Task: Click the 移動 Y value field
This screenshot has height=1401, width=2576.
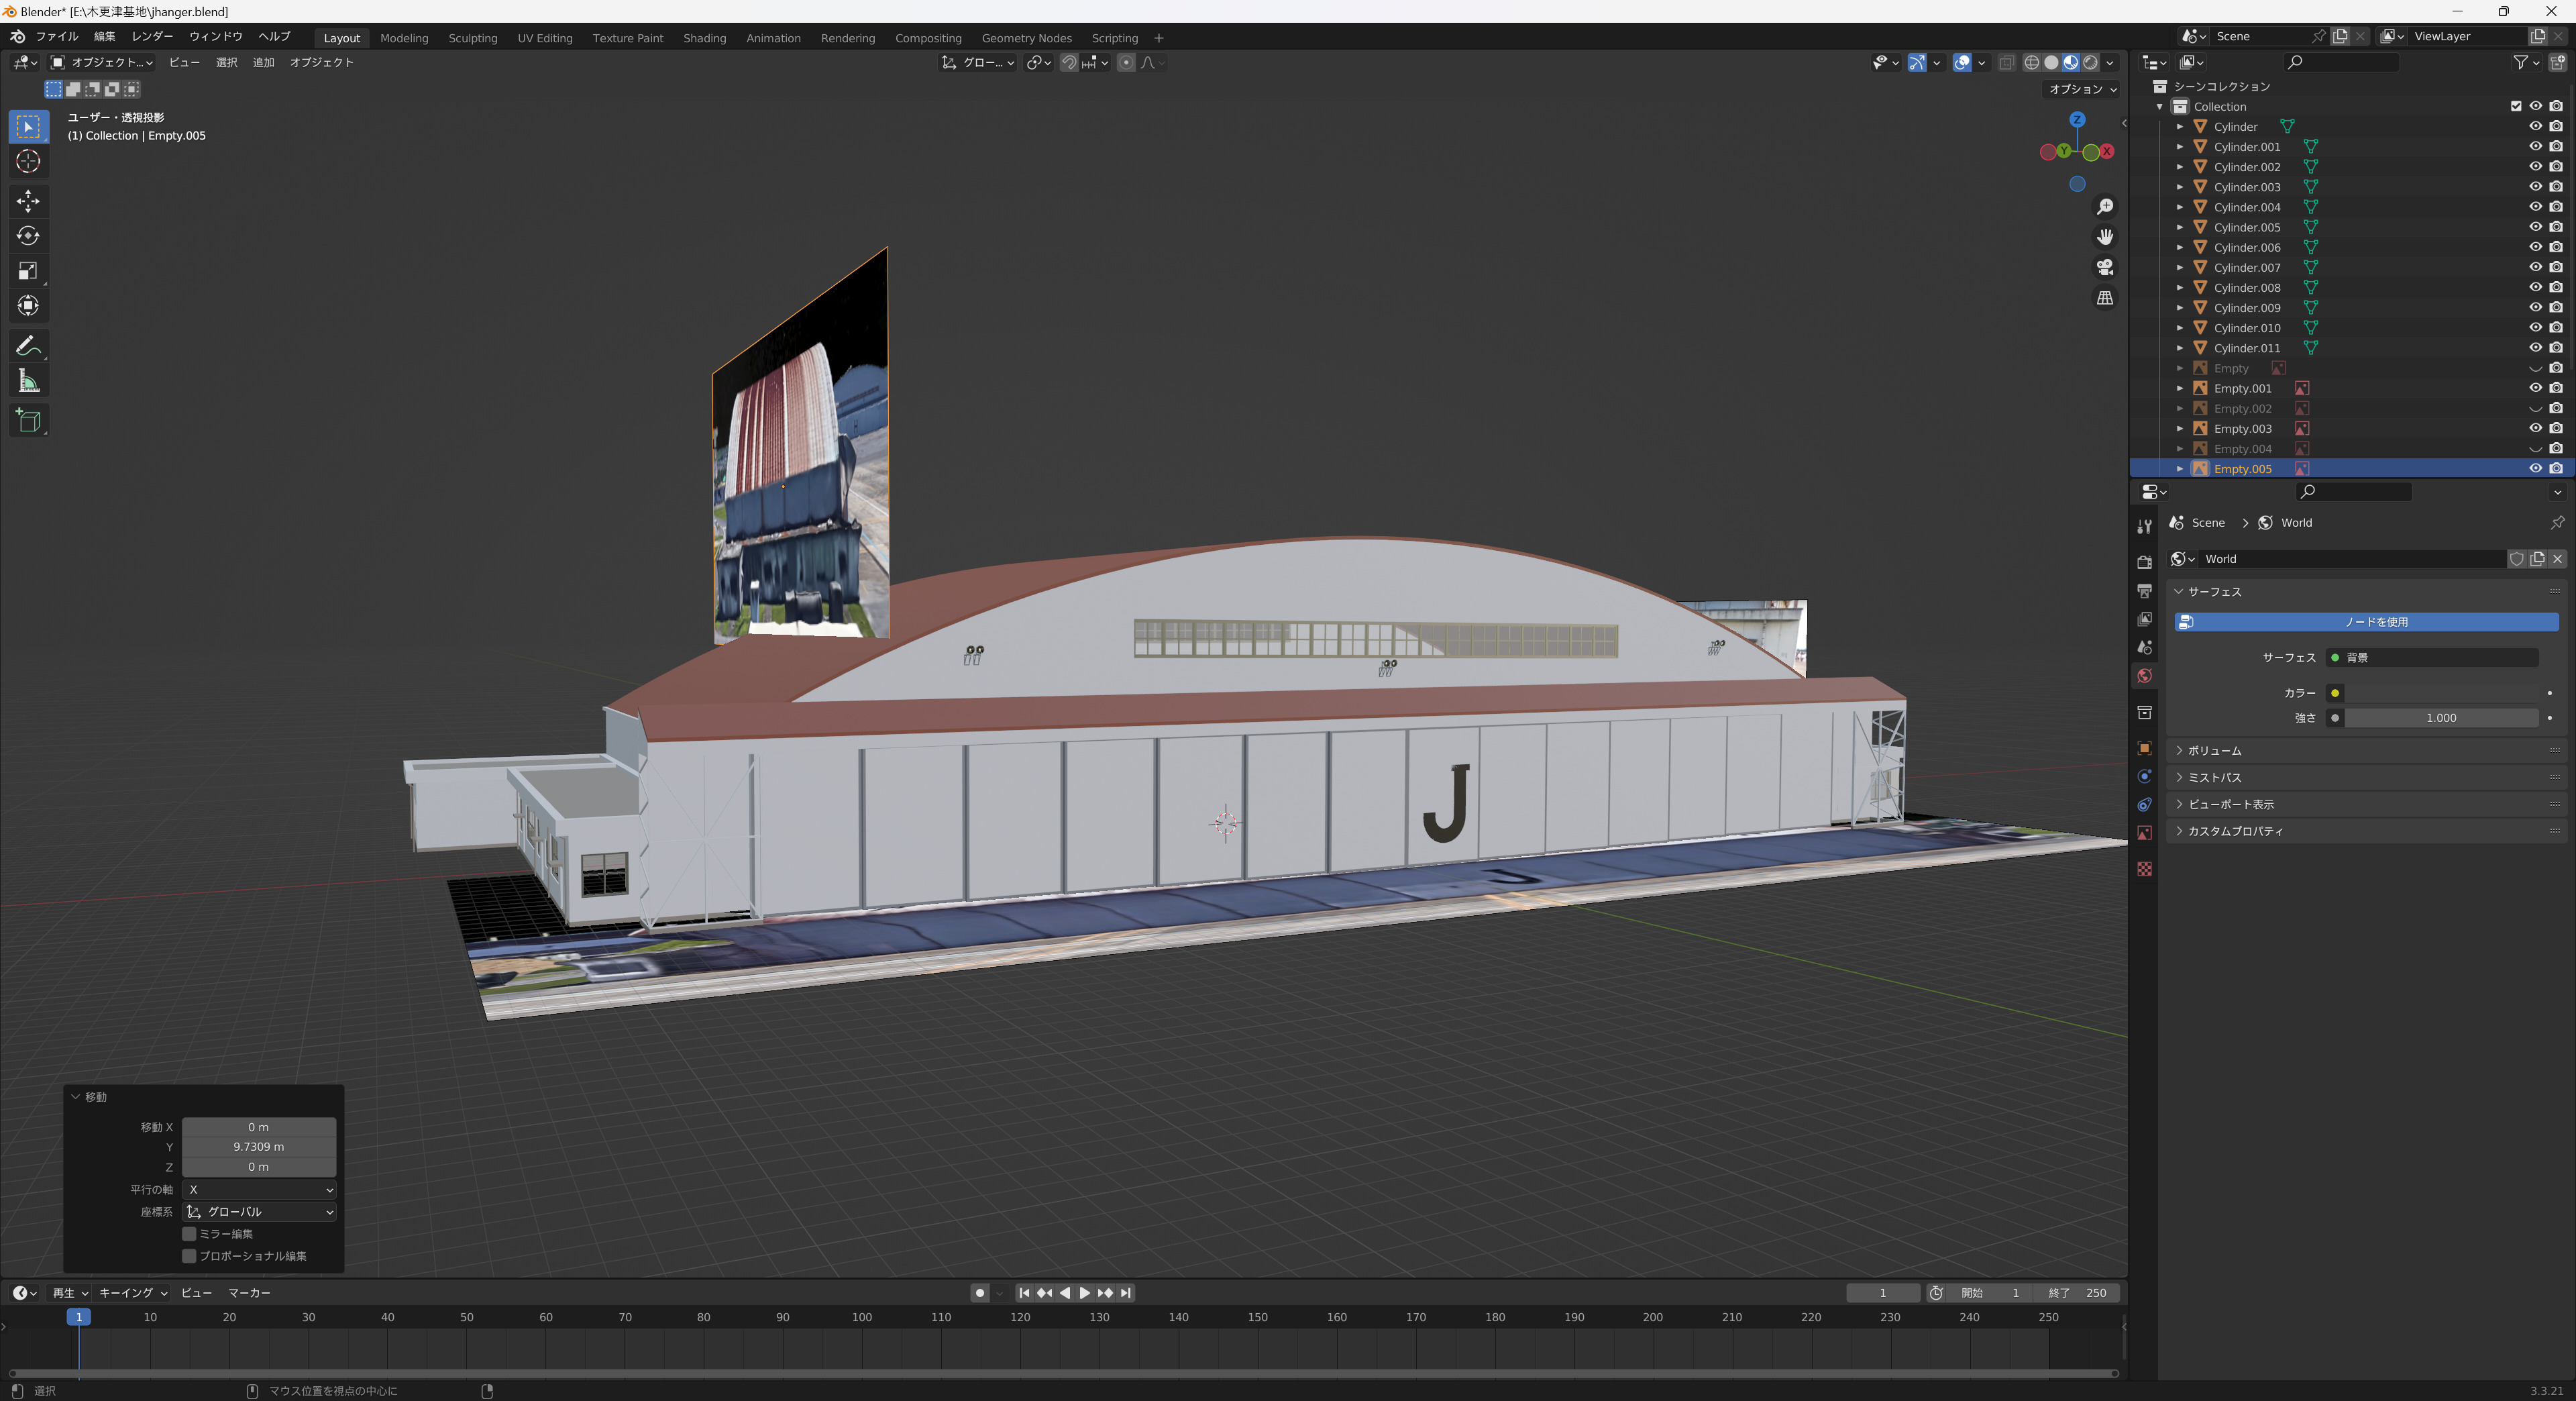Action: [x=259, y=1147]
